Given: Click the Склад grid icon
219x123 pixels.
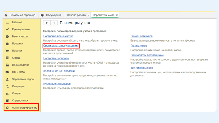Looking at the screenshot, I should [x=7, y=58].
